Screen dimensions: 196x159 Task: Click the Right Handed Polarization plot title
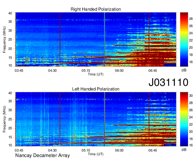click(x=96, y=9)
